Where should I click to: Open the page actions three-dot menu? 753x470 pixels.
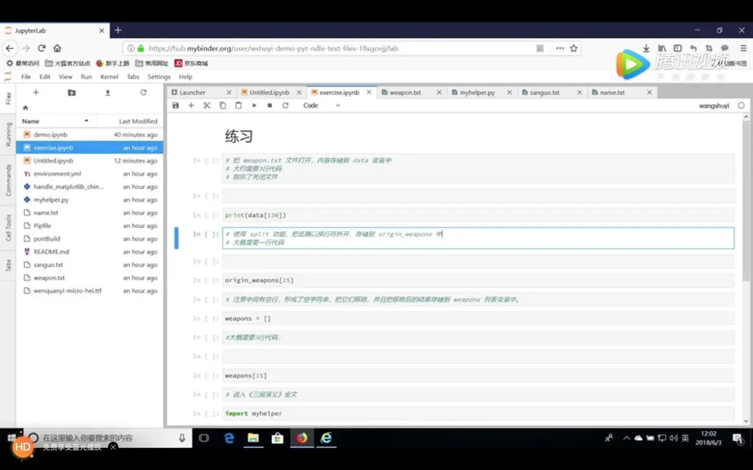point(559,49)
